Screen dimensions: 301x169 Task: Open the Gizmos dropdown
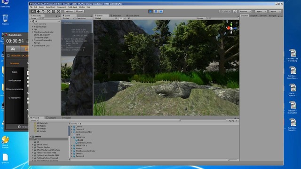pyautogui.click(x=200, y=18)
